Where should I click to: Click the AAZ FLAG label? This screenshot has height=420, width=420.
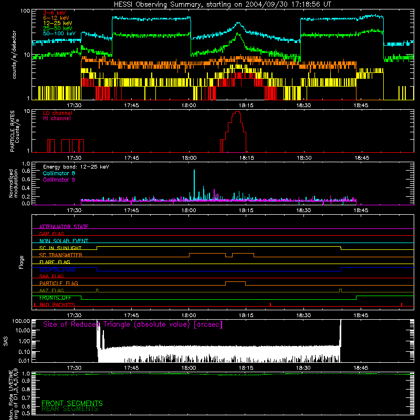click(x=51, y=290)
